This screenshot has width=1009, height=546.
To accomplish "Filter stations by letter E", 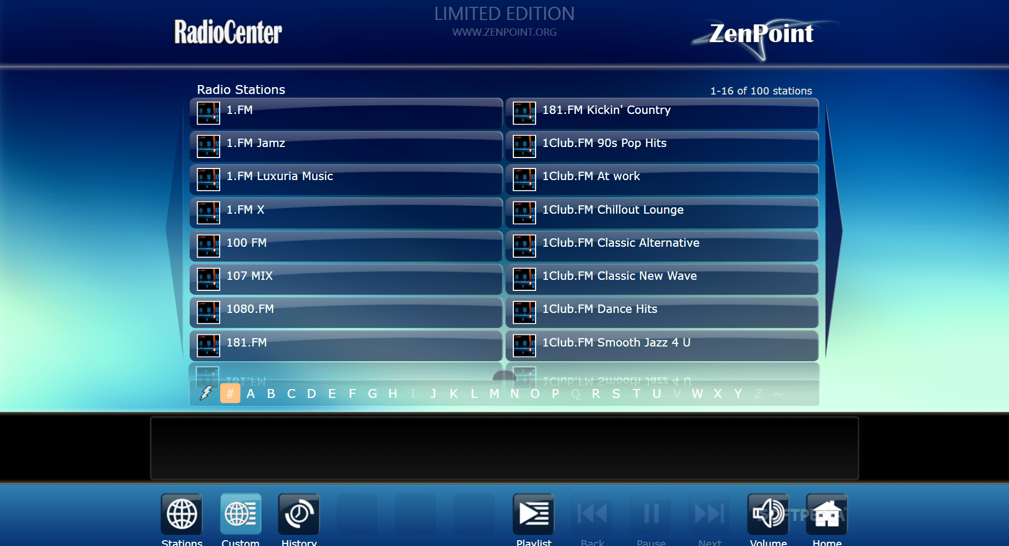I will tap(332, 394).
